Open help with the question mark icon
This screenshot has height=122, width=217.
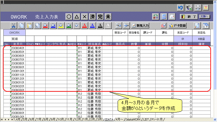[x=206, y=8]
